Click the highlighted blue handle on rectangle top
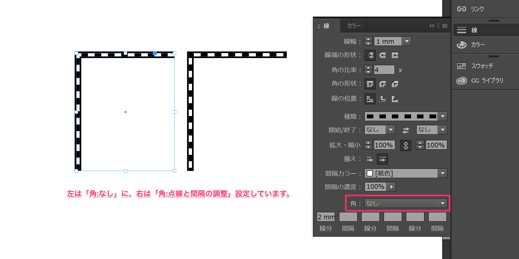519x259 pixels. pyautogui.click(x=155, y=53)
